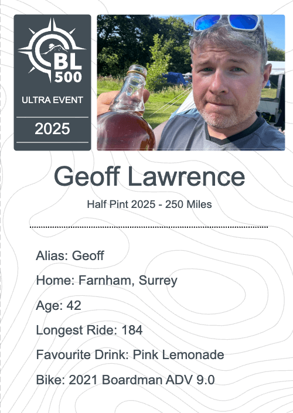Viewport: 293px width, 413px height.
Task: Click the rider's selfie photo
Action: click(x=191, y=83)
